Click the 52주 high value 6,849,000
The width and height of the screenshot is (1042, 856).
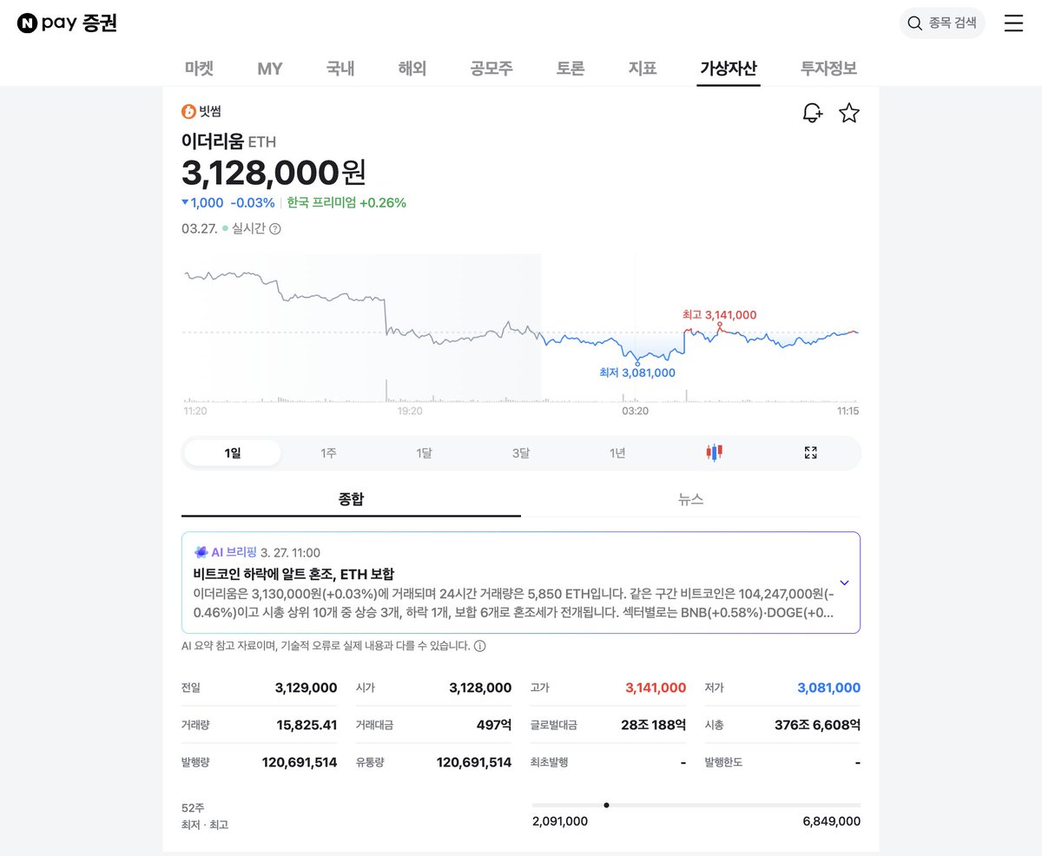click(832, 821)
